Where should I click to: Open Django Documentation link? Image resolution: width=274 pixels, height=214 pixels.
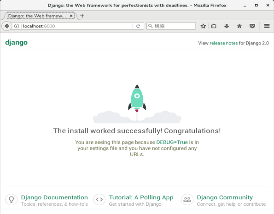pyautogui.click(x=54, y=197)
